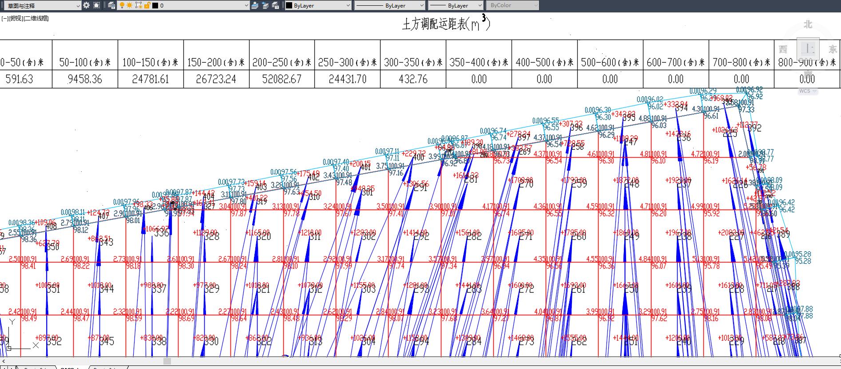Open the [俯视] view controls menu
This screenshot has height=369, width=841.
[16, 18]
